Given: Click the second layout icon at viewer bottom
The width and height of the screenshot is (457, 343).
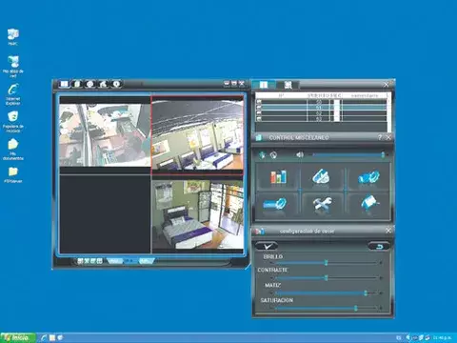Looking at the screenshot, I should [87, 261].
